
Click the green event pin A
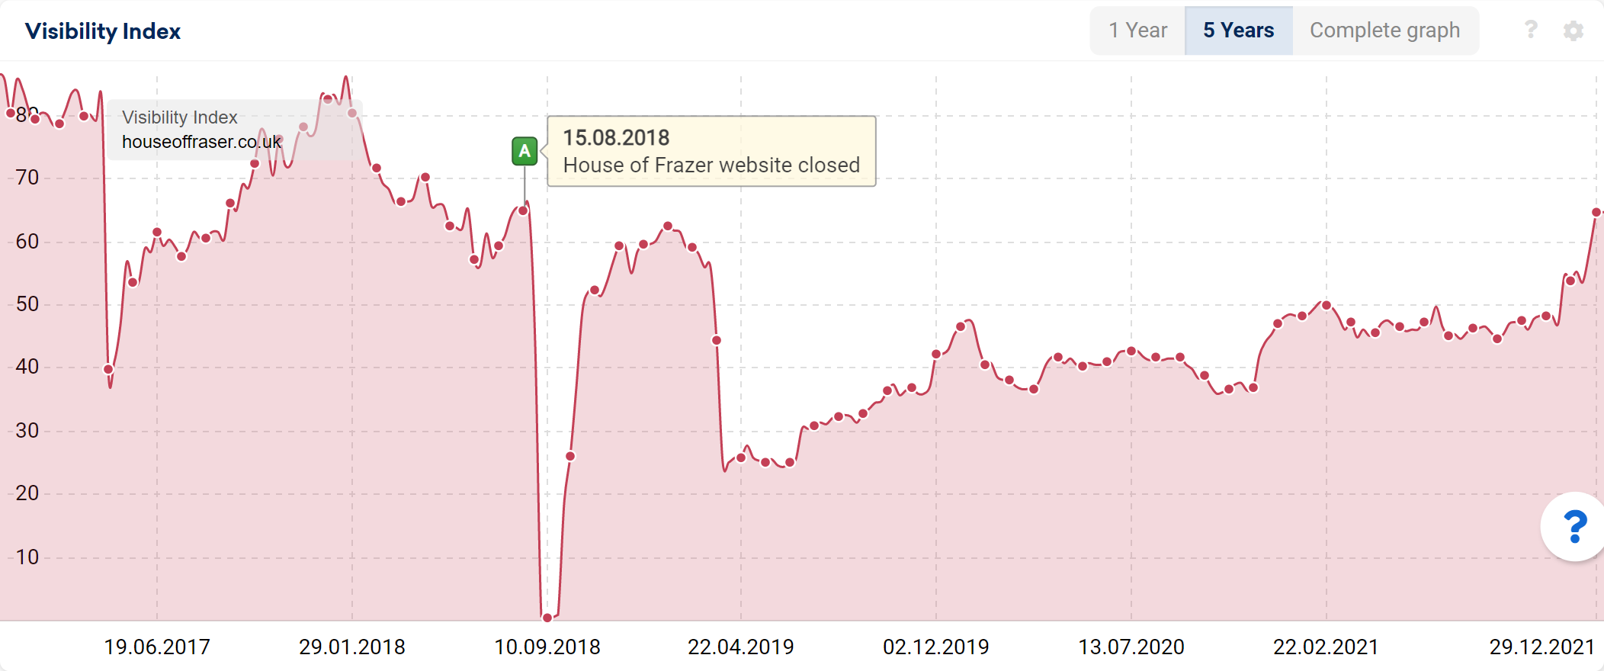tap(525, 151)
